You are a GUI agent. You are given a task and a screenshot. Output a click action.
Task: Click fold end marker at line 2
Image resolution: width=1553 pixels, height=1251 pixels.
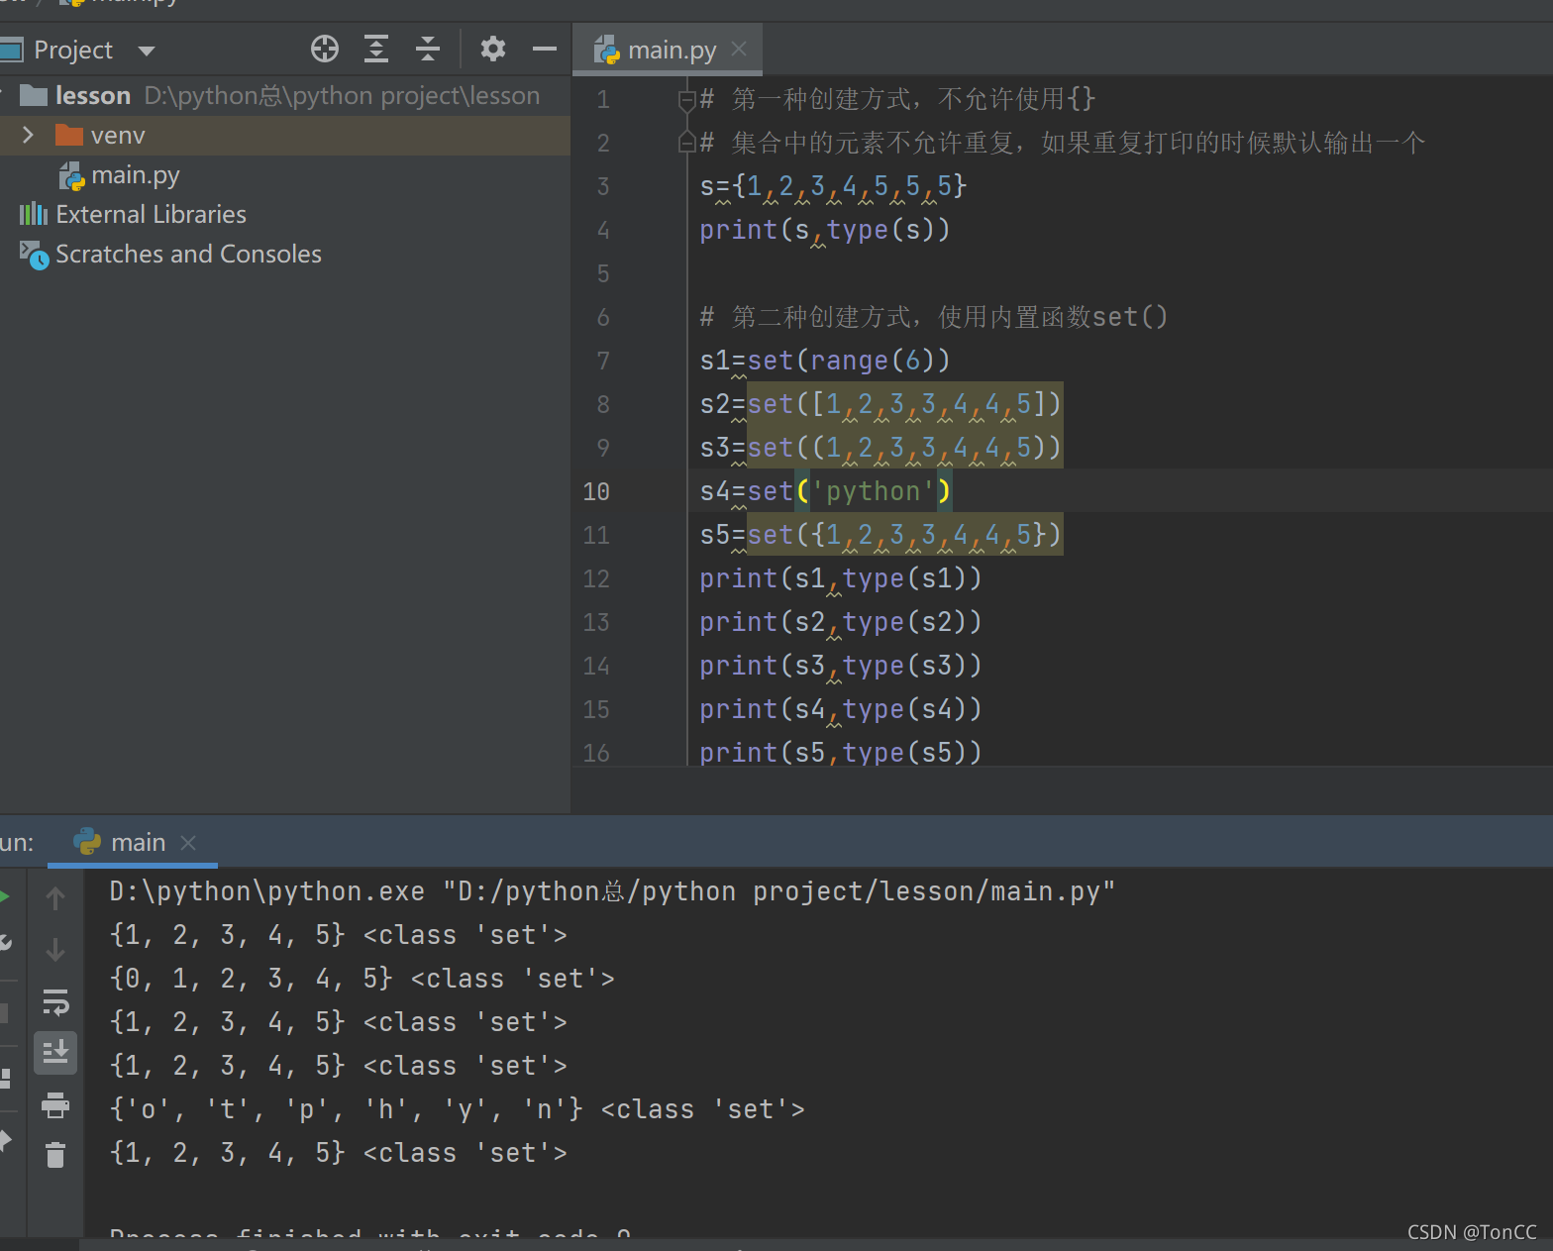pos(686,143)
